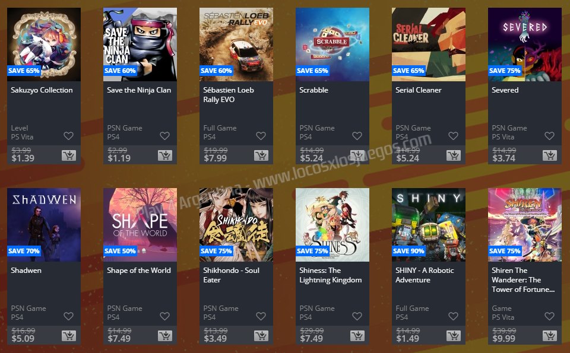Open the Serial Cleaner title link

(419, 90)
